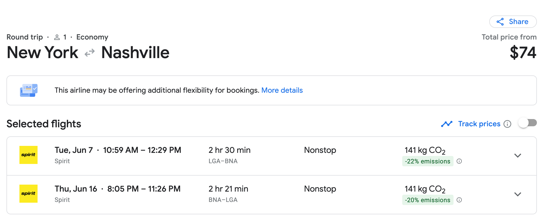Click the flexible booking ticket icon
The width and height of the screenshot is (547, 220).
point(29,90)
